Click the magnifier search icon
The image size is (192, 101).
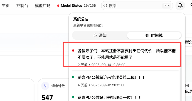pyautogui.click(x=105, y=6)
